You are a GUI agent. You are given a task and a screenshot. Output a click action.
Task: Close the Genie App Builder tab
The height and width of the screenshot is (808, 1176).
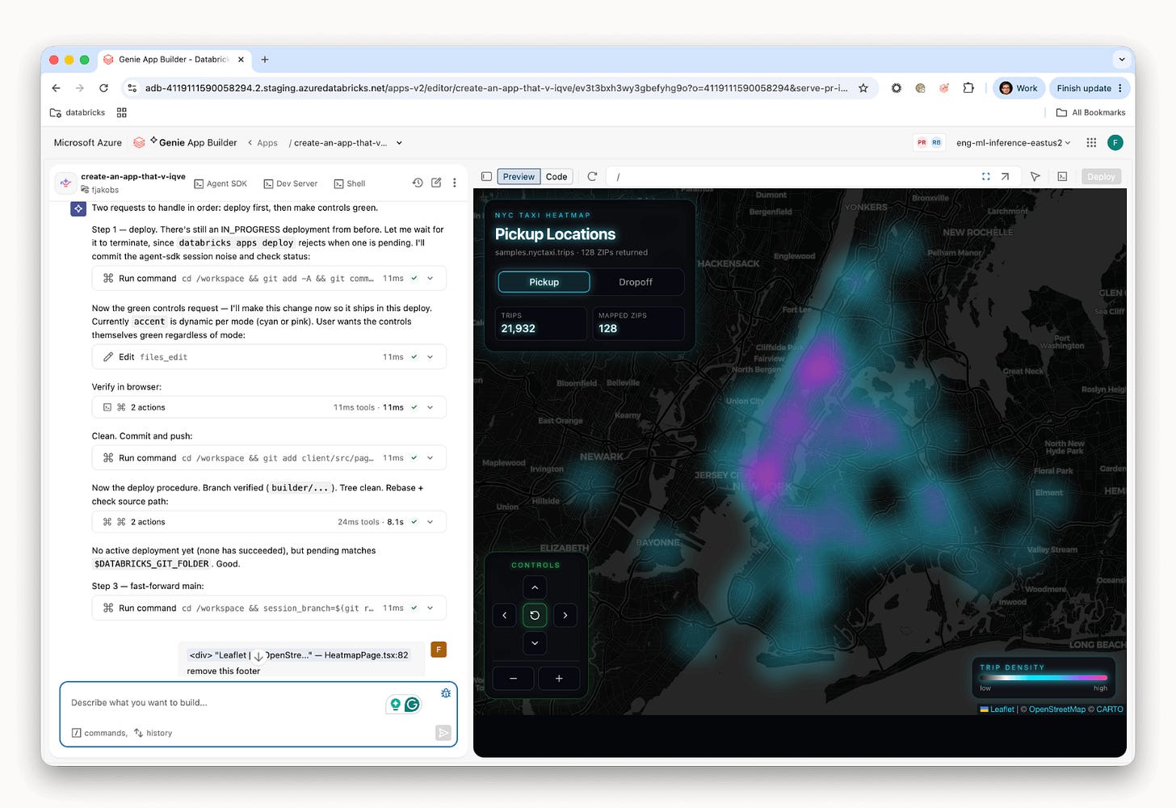coord(241,59)
